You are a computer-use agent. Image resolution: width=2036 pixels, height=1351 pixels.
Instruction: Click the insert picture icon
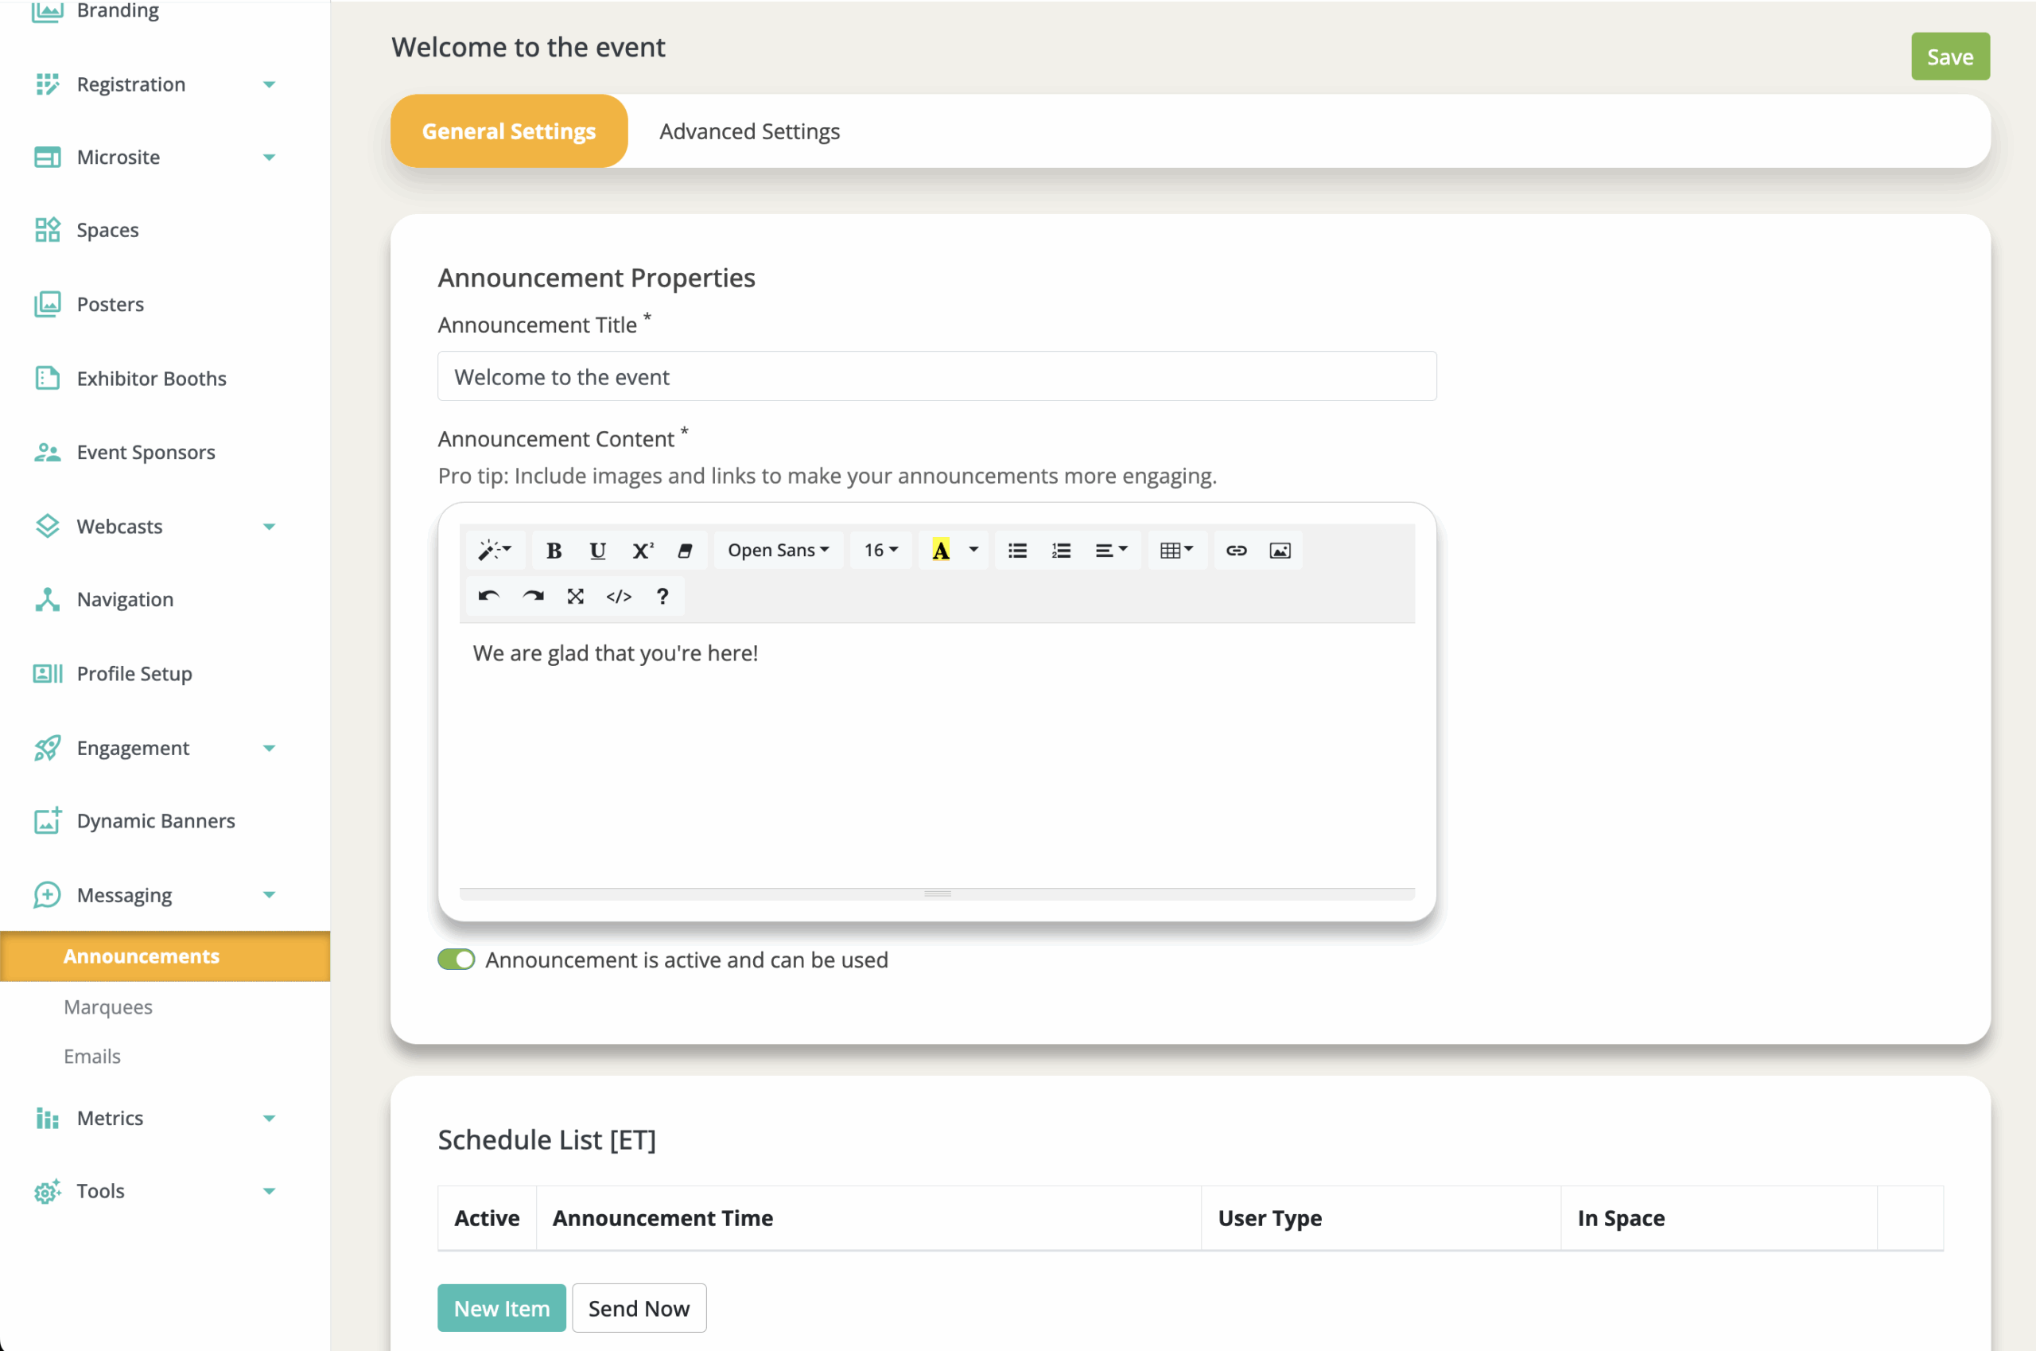[x=1280, y=551]
